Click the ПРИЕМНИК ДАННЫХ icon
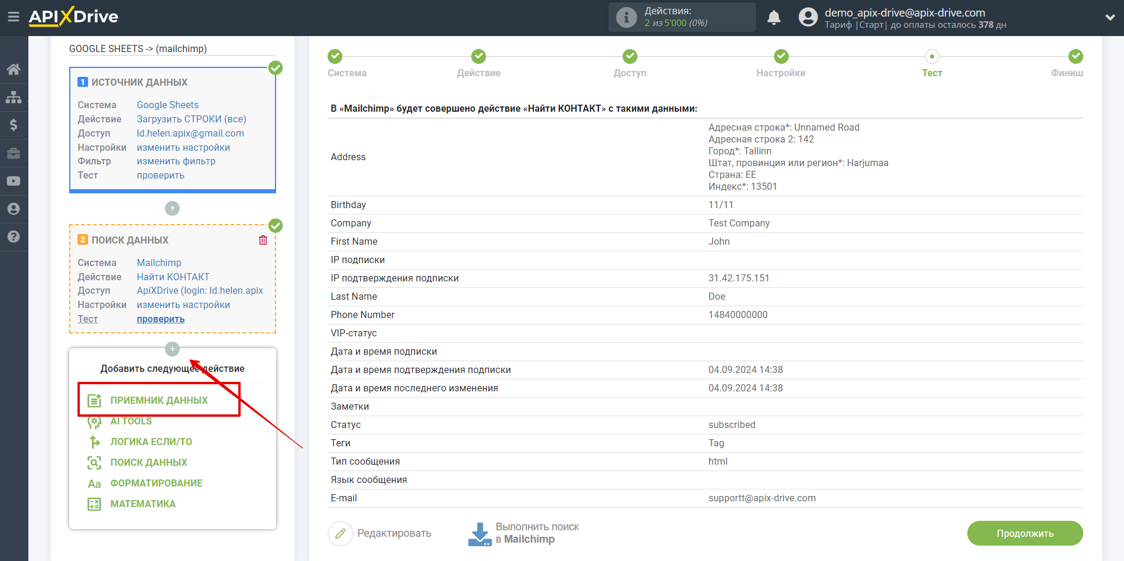 (x=95, y=401)
